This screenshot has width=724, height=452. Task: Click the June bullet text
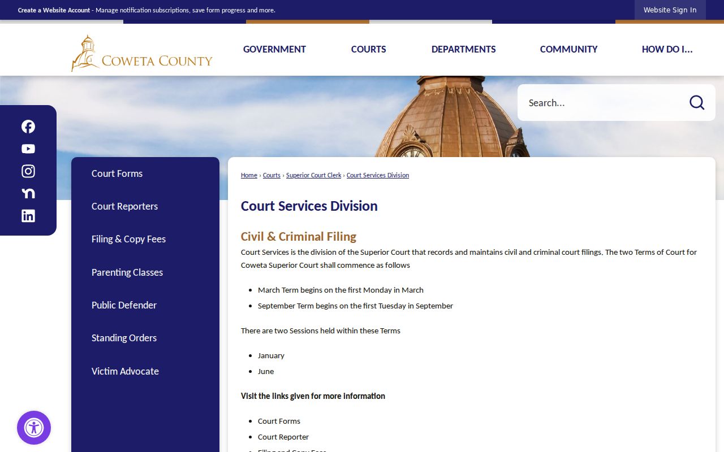266,371
